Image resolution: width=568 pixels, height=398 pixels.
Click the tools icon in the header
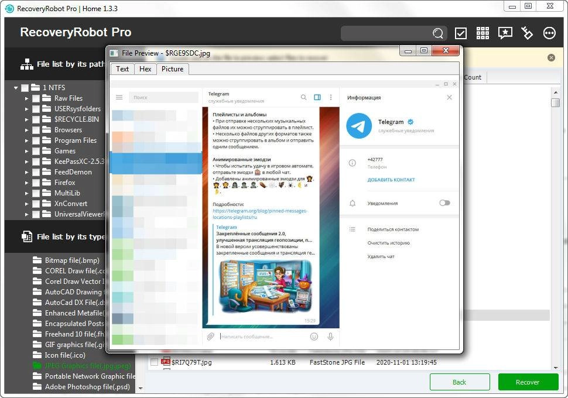[527, 33]
